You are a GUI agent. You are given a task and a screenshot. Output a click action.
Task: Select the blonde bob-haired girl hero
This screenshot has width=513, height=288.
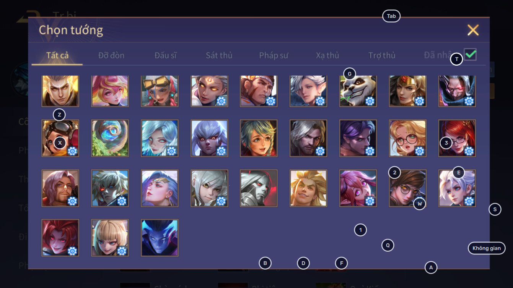coord(110,238)
